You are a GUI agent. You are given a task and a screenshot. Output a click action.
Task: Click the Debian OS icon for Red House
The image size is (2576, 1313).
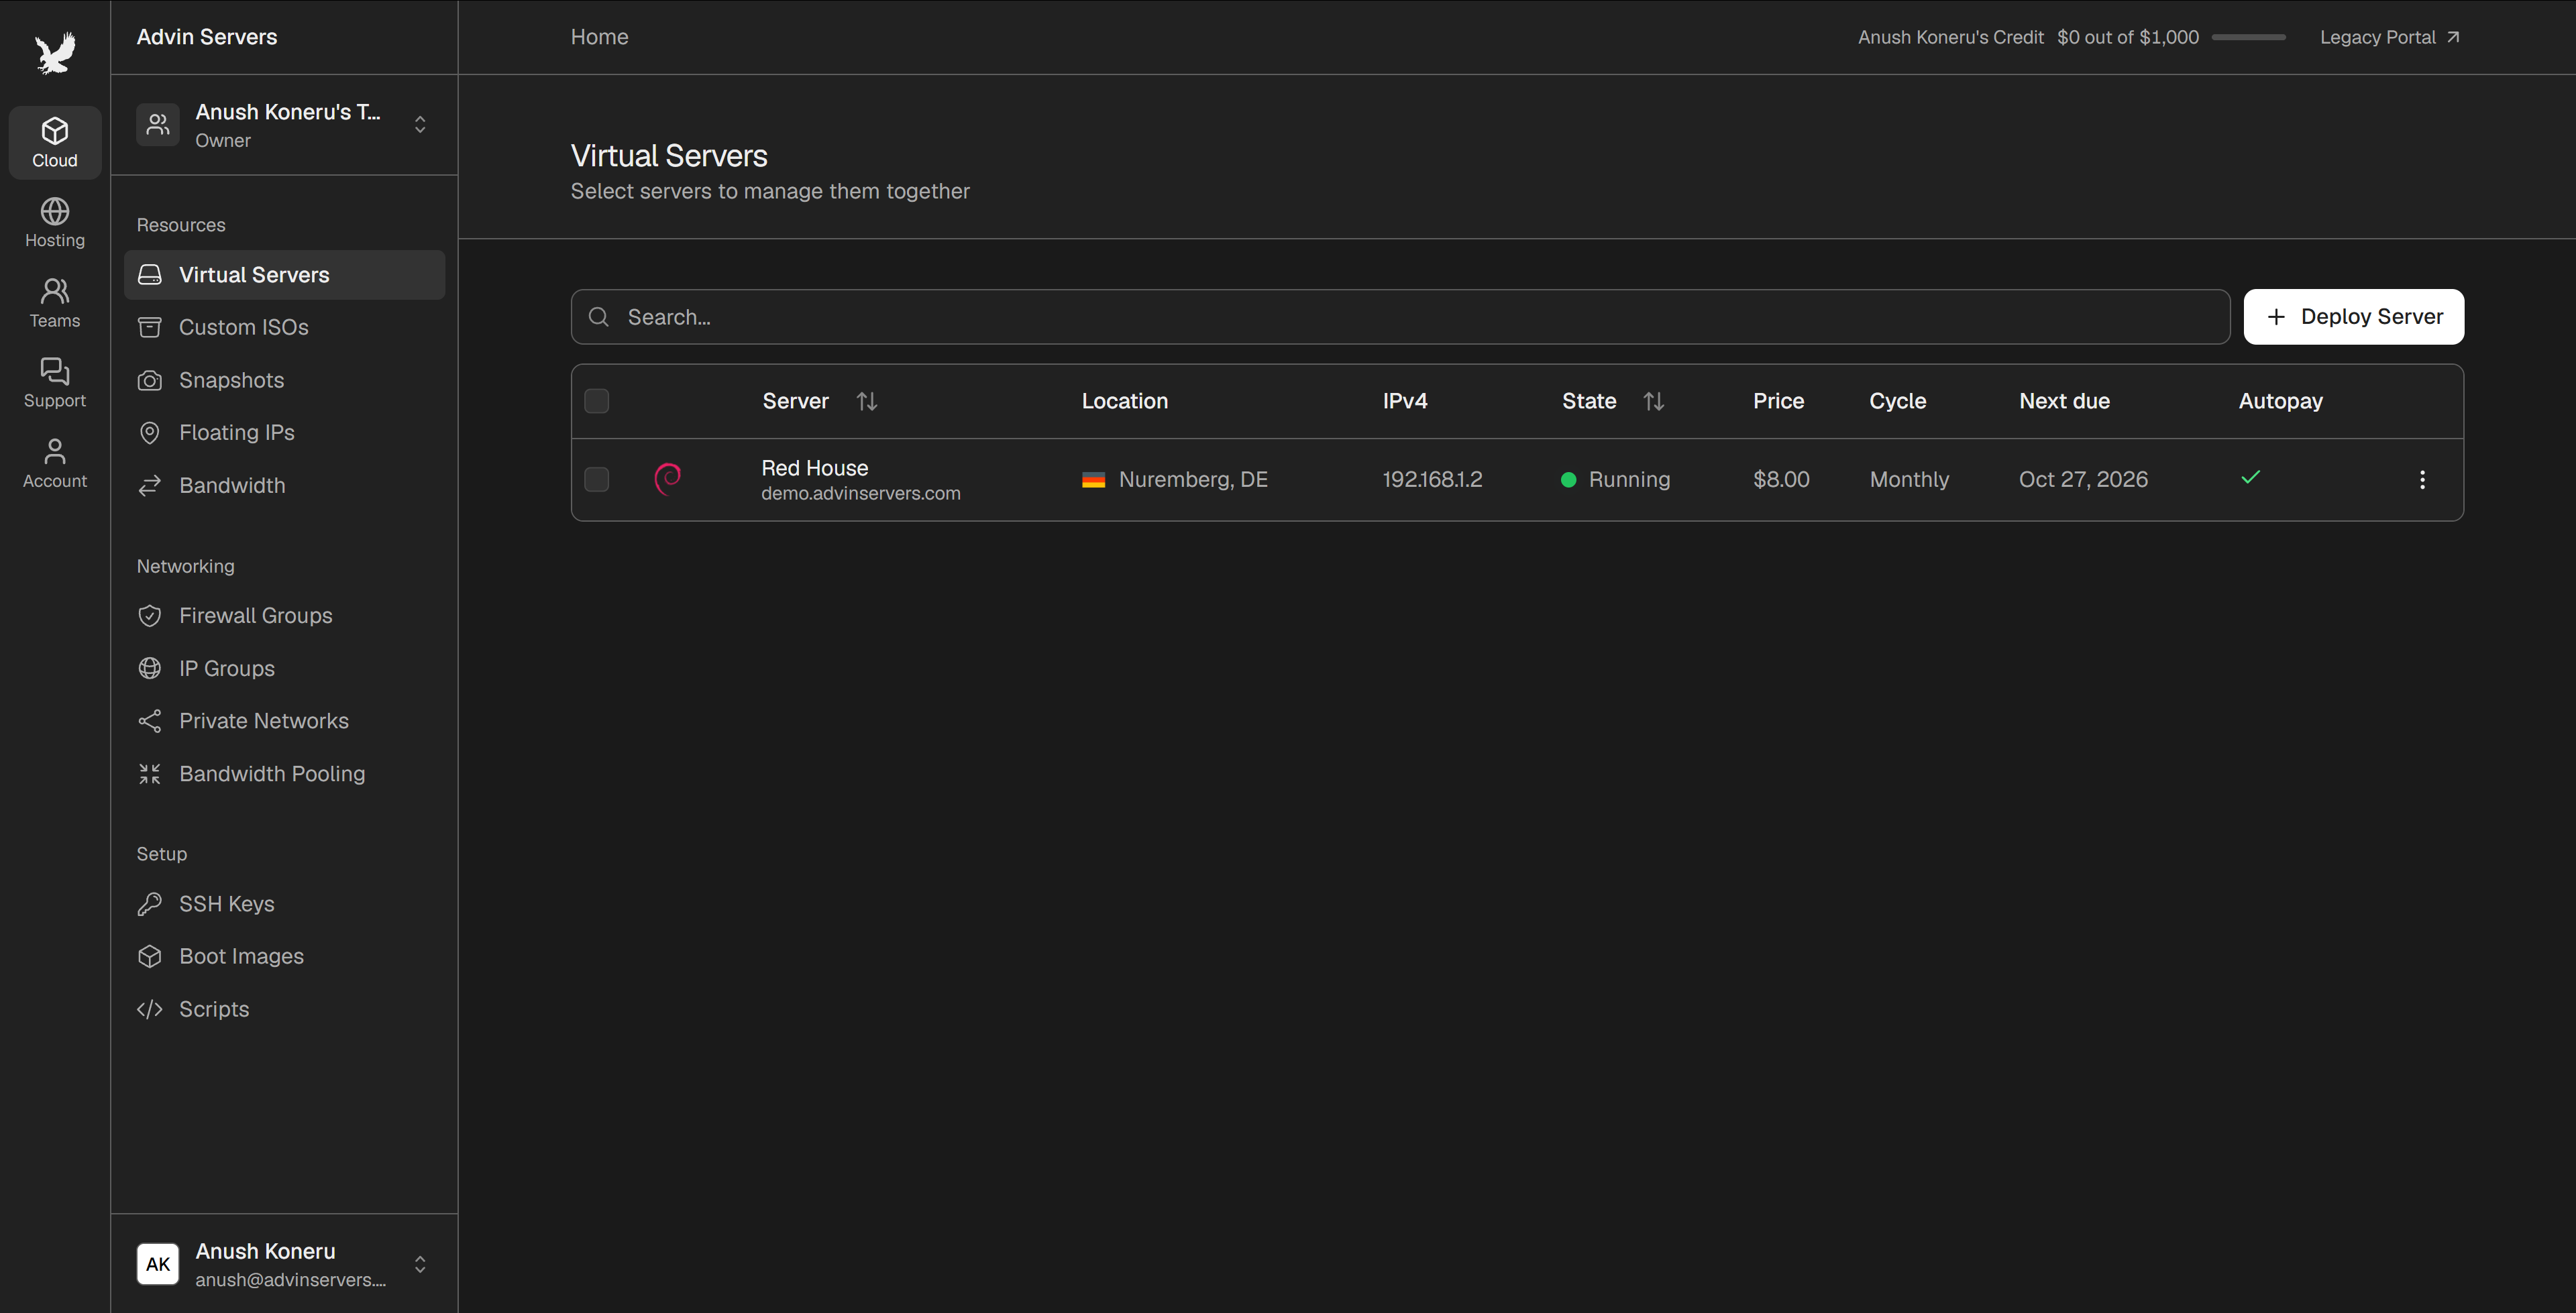668,479
